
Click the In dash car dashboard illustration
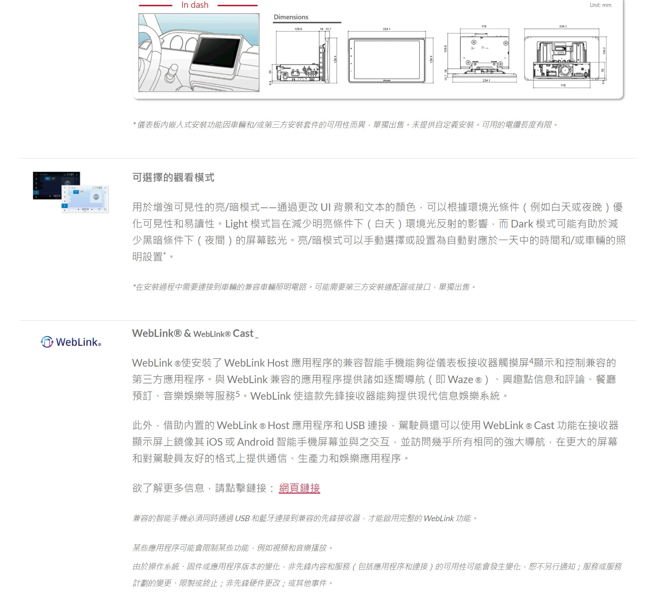point(199,52)
